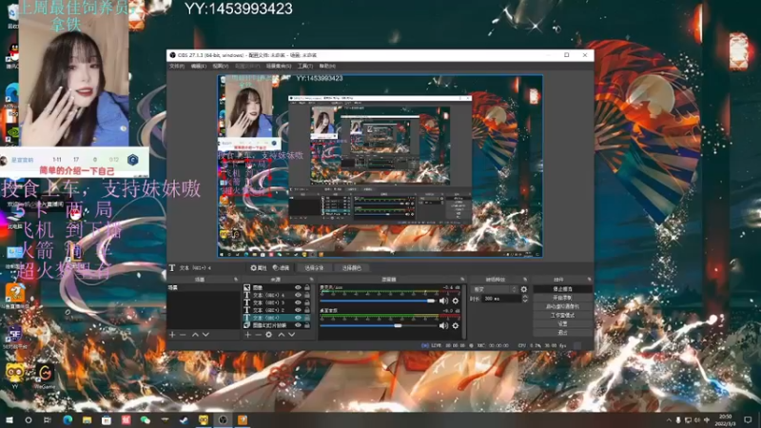
Task: Move selected source down in Sources list
Action: [x=292, y=335]
